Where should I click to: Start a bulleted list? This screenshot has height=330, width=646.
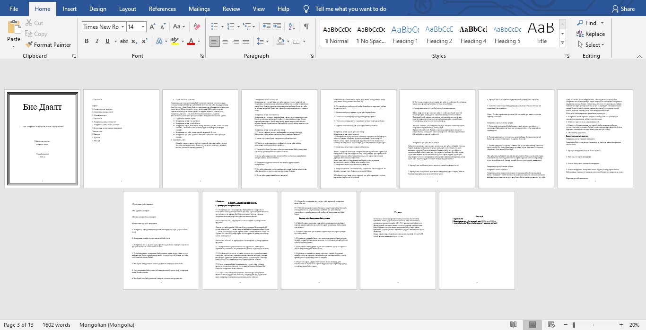(214, 26)
